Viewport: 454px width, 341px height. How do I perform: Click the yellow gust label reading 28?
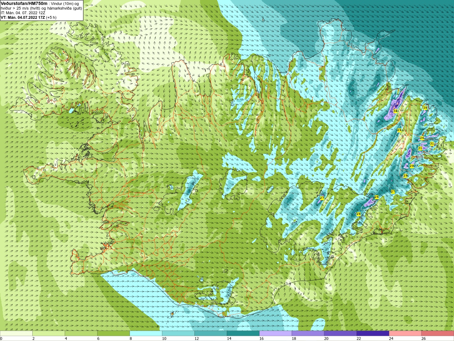coord(425,108)
